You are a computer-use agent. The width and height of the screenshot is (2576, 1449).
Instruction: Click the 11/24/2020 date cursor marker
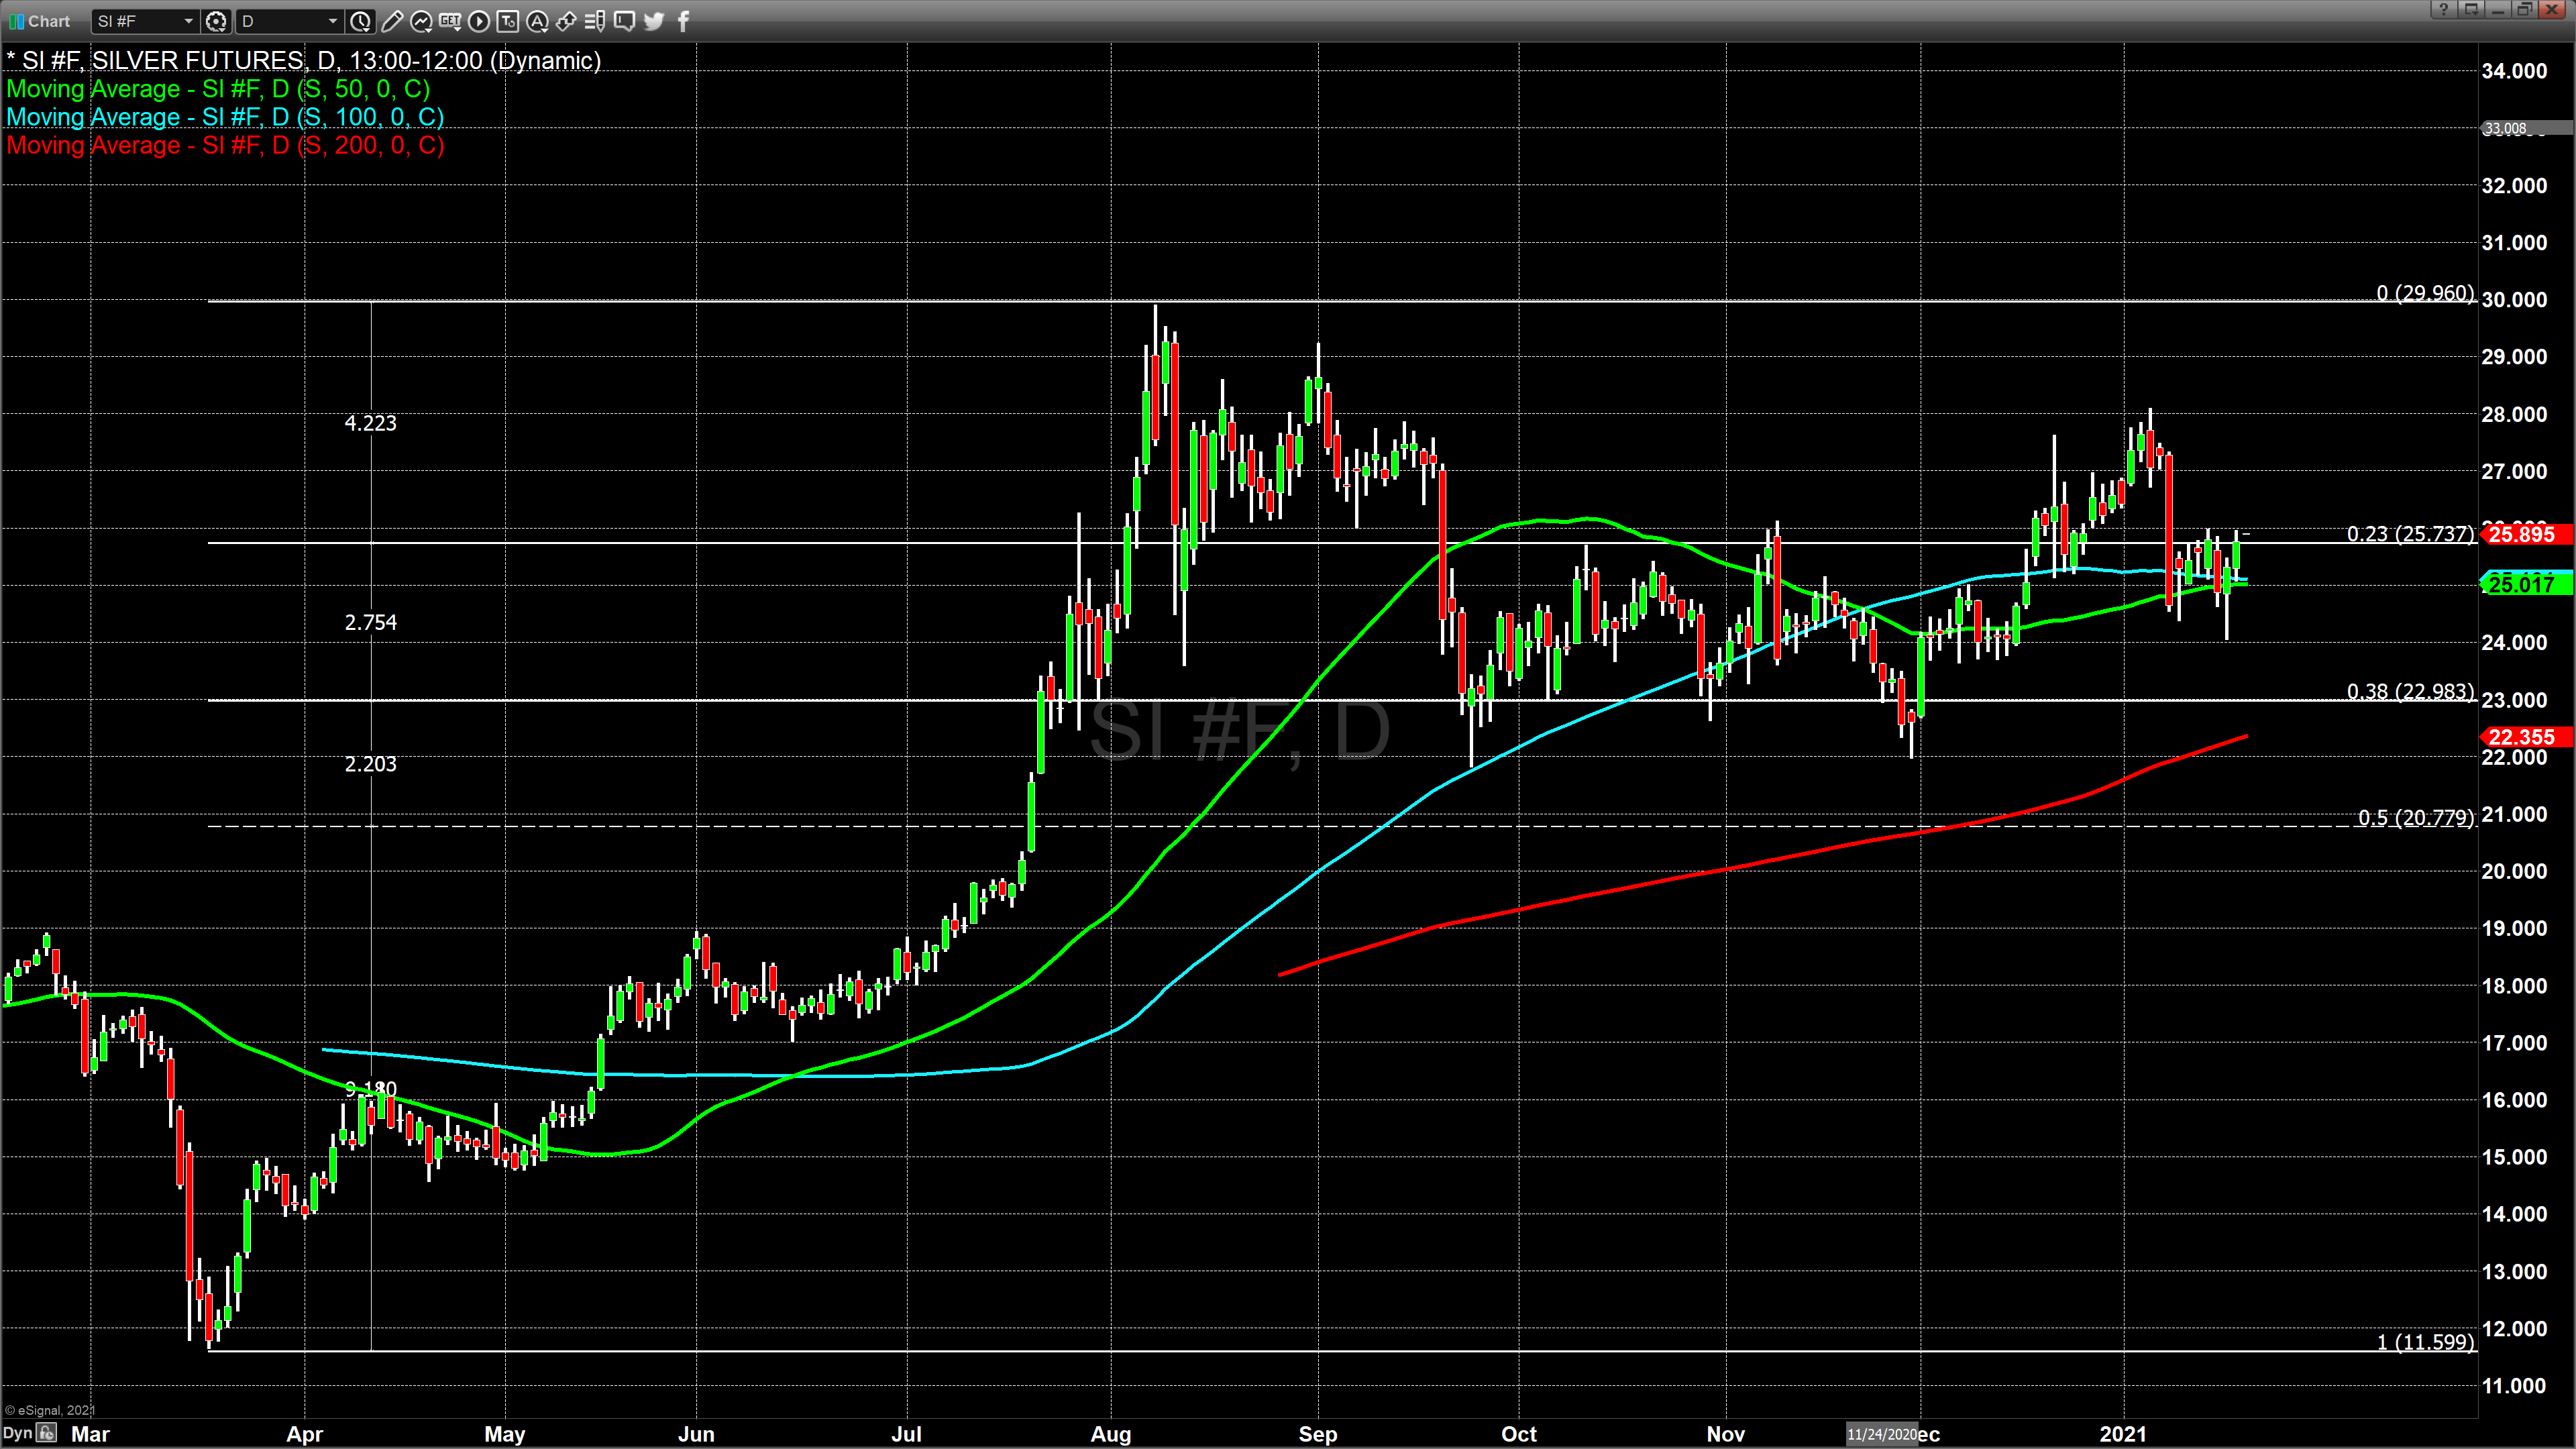(x=1882, y=1434)
